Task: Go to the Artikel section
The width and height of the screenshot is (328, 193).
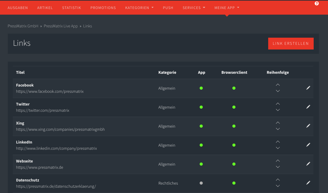Action: [x=45, y=8]
